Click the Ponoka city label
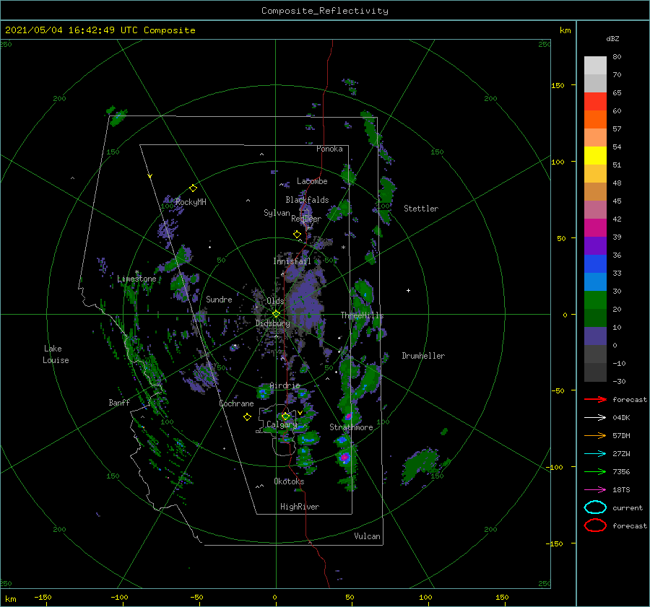 point(329,149)
